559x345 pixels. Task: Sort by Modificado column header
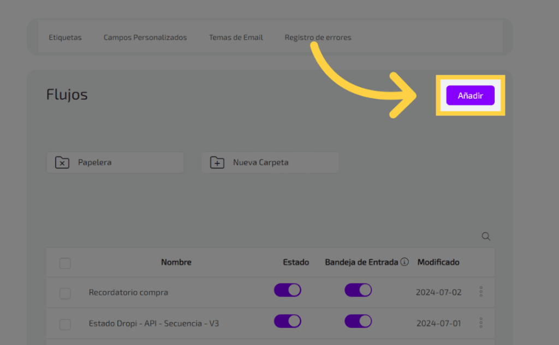(x=438, y=262)
